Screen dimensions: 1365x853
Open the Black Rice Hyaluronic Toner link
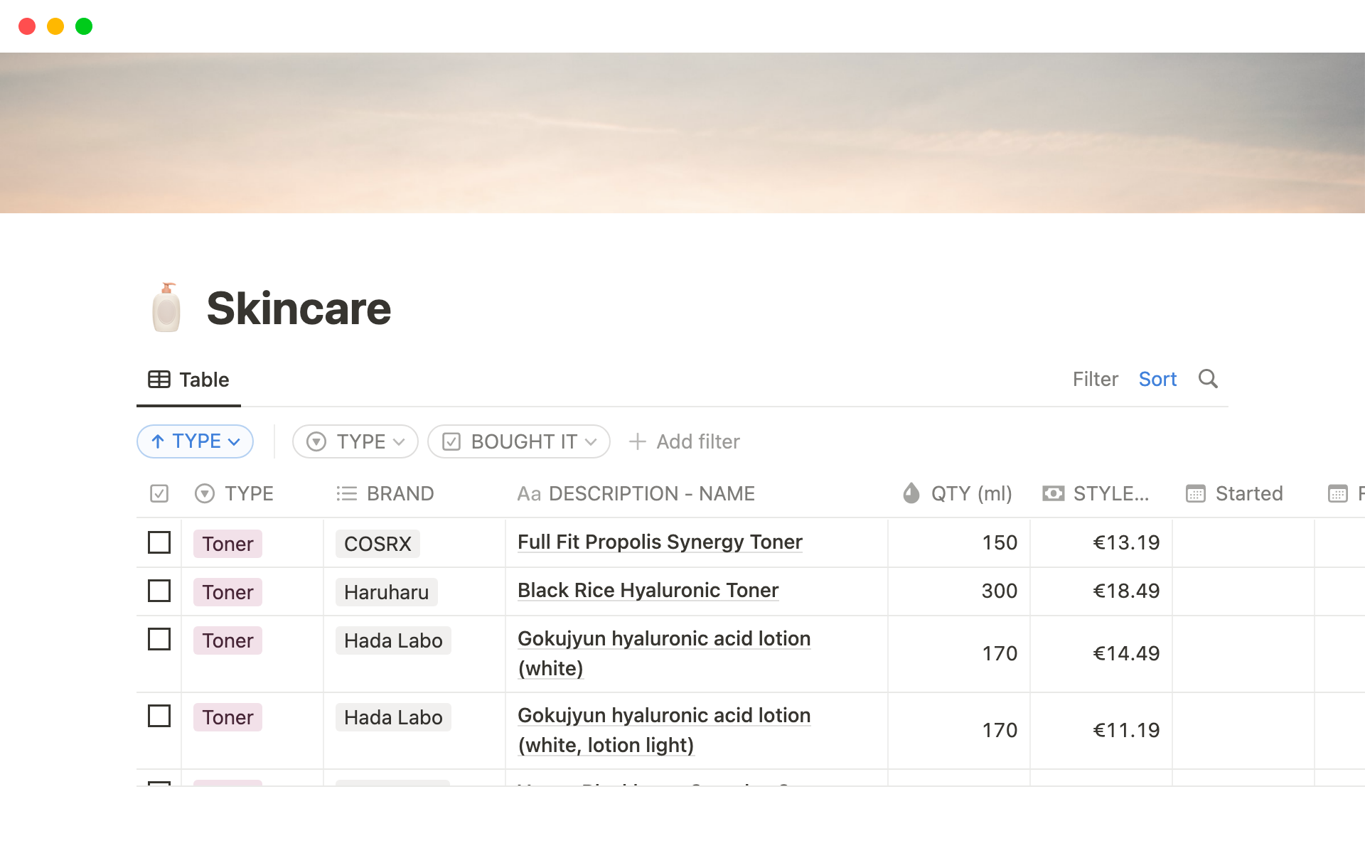tap(648, 590)
